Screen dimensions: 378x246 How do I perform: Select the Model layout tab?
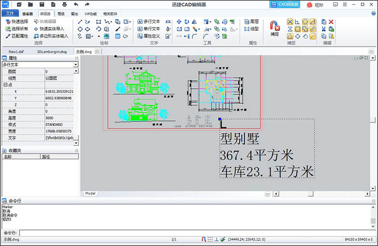90,194
